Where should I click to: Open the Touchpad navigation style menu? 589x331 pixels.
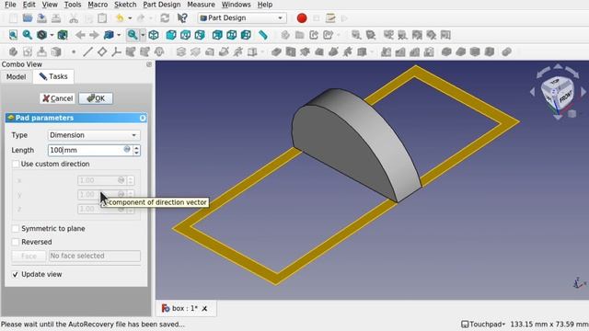pyautogui.click(x=483, y=324)
